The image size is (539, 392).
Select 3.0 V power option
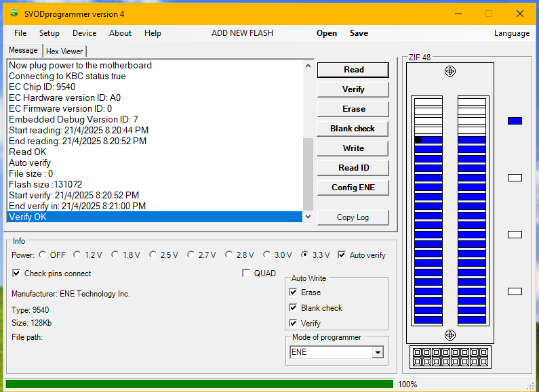coord(266,255)
